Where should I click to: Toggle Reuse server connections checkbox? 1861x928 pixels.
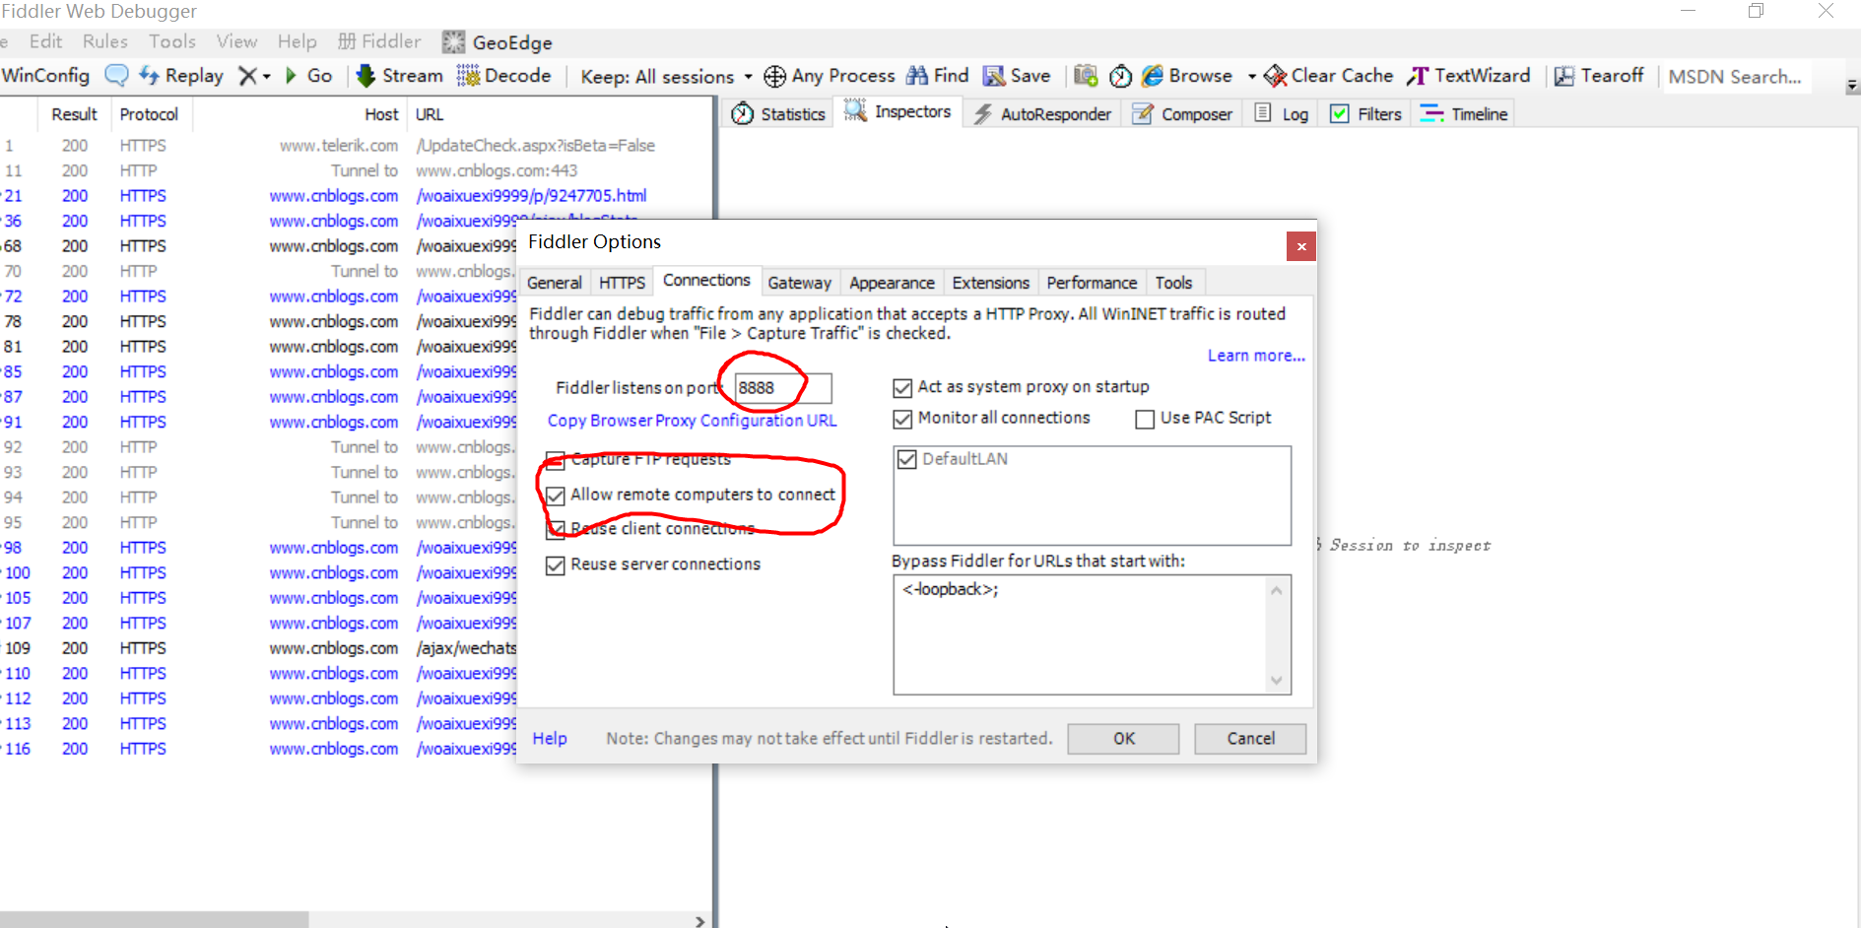pos(556,565)
